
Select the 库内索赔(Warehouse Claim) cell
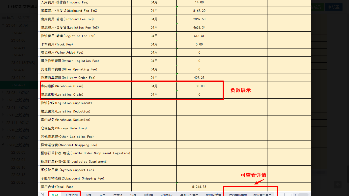coord(86,86)
